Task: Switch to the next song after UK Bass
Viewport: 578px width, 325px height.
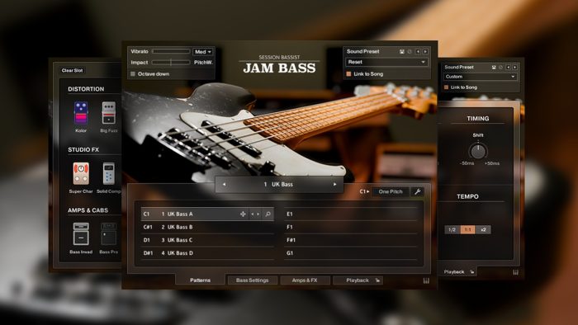Action: pos(334,185)
